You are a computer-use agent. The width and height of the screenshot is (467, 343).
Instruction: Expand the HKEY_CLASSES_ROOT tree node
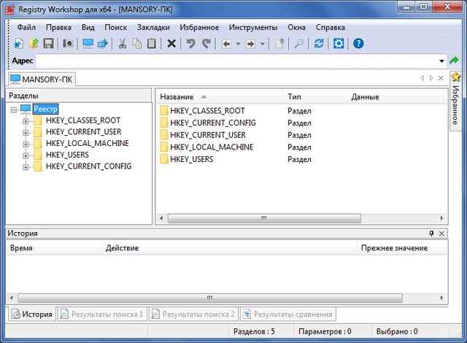point(26,120)
